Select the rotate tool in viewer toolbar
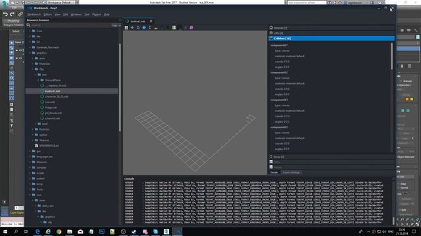421x236 pixels. pyautogui.click(x=138, y=28)
